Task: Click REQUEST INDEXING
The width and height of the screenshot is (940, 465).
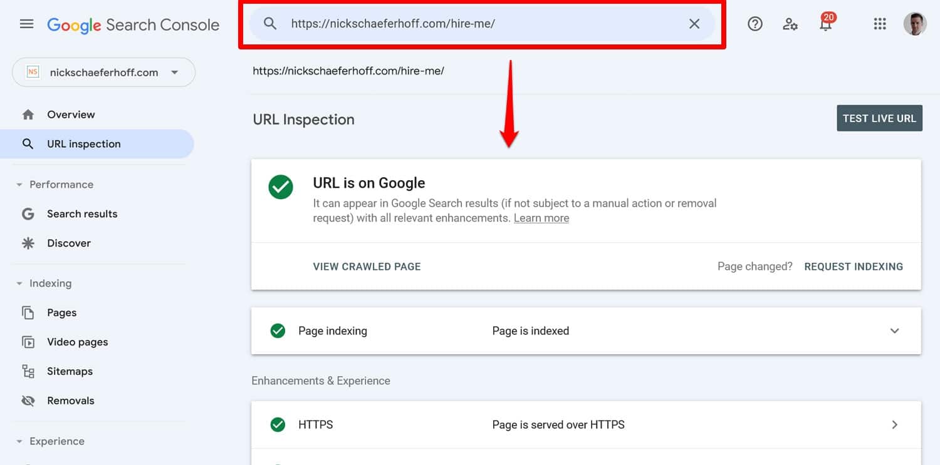Action: [x=854, y=267]
